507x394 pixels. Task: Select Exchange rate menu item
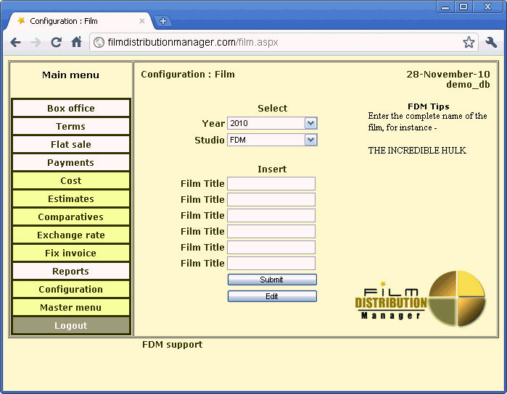pos(71,235)
